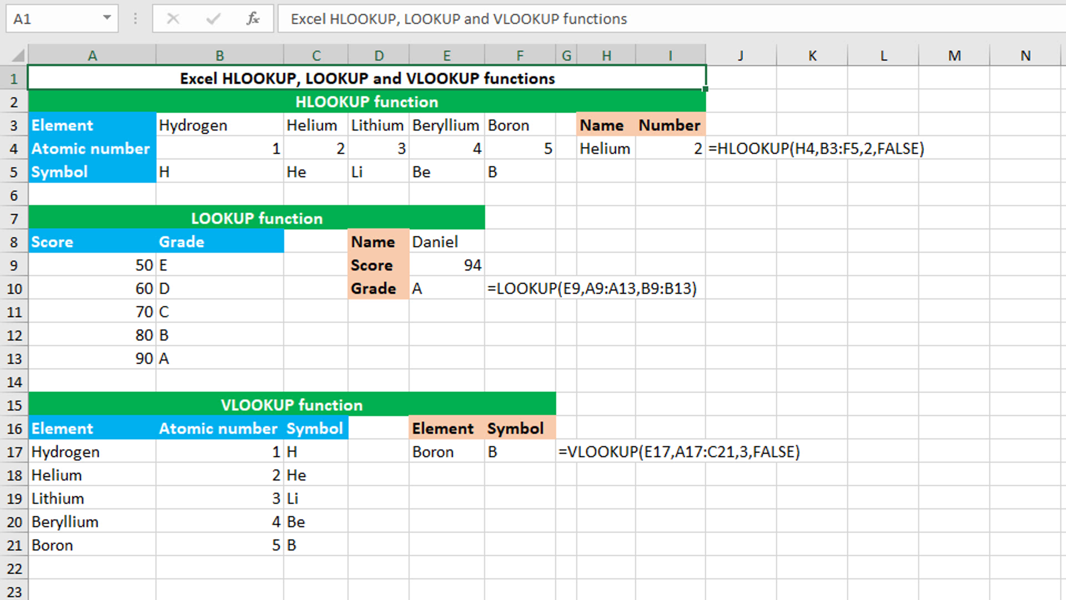
Task: Click the score '70' cell in row 11
Action: pos(92,312)
